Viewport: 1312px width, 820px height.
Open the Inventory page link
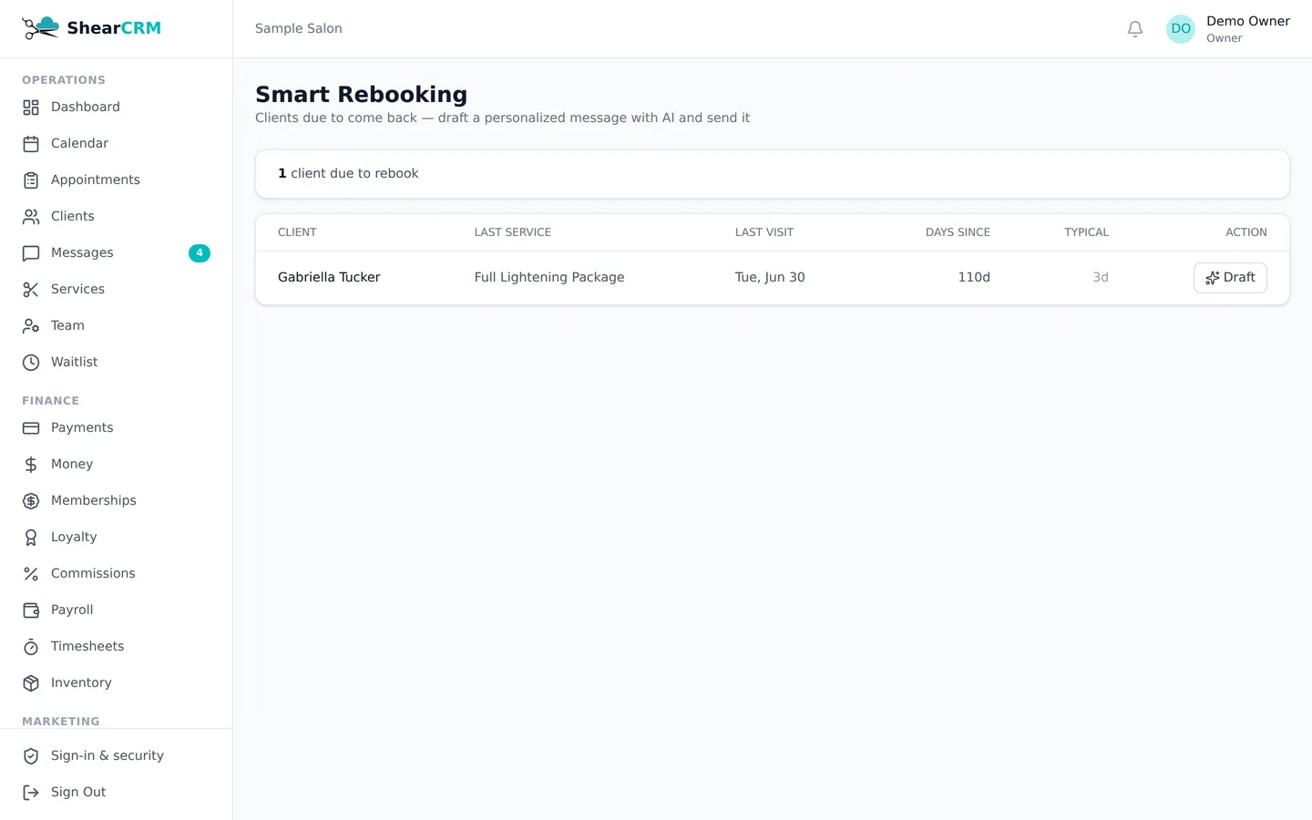click(117, 683)
